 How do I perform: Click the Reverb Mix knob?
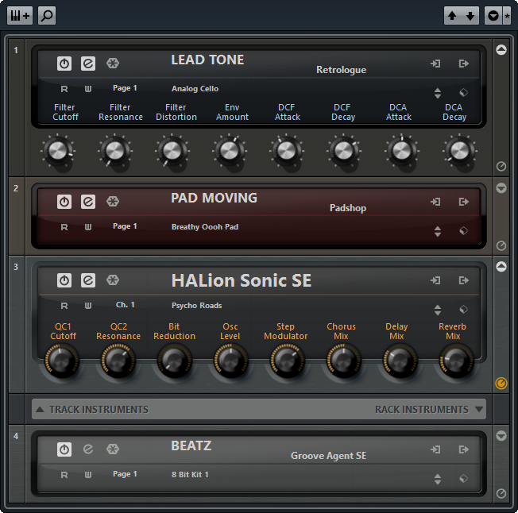point(456,361)
